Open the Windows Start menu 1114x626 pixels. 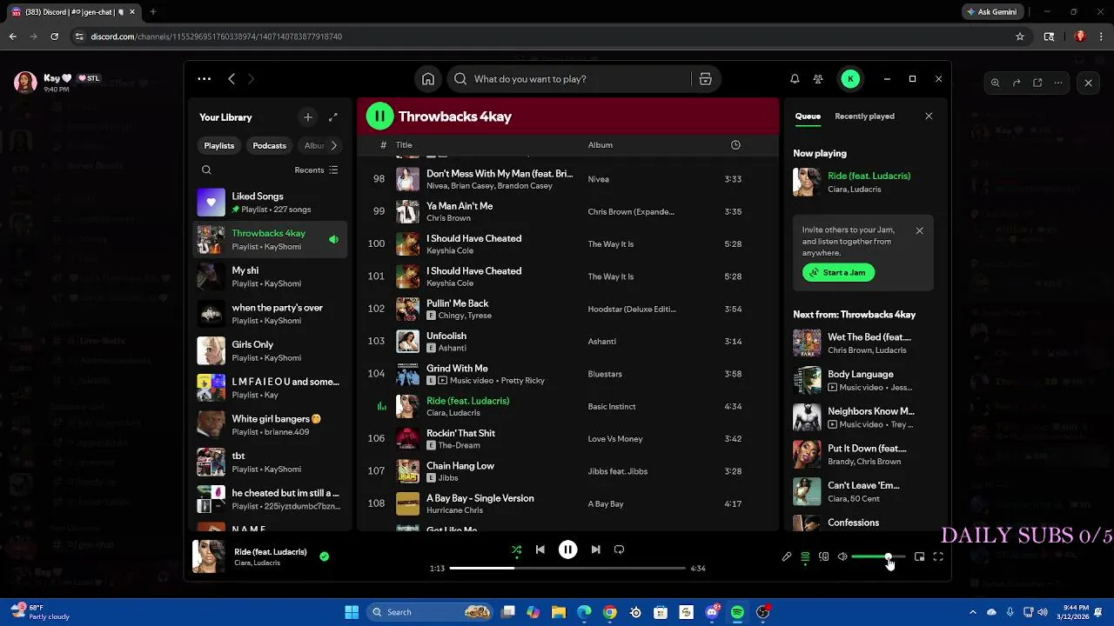tap(352, 612)
